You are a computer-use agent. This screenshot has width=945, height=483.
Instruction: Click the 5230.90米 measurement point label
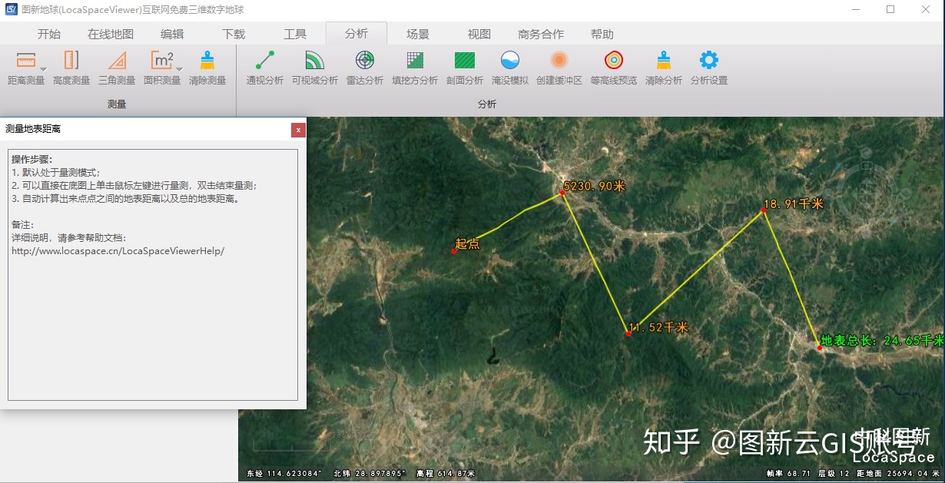[594, 186]
